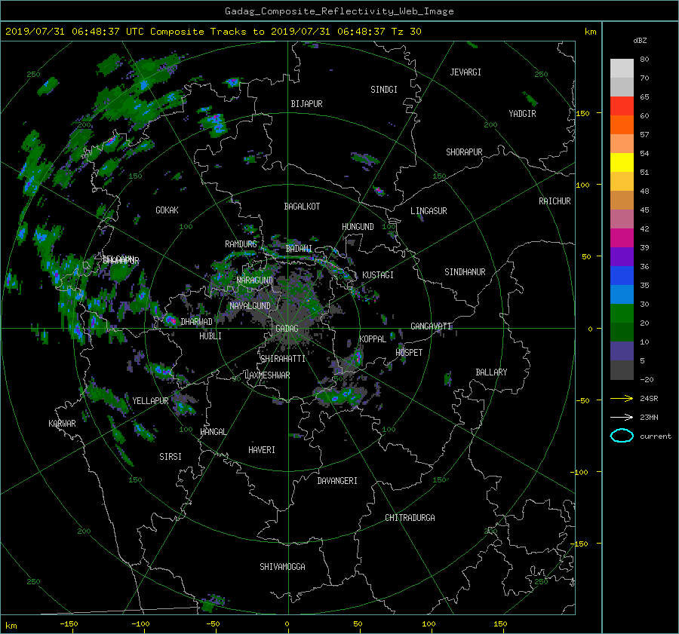
Task: Select the BALLARY label
Action: pyautogui.click(x=491, y=372)
